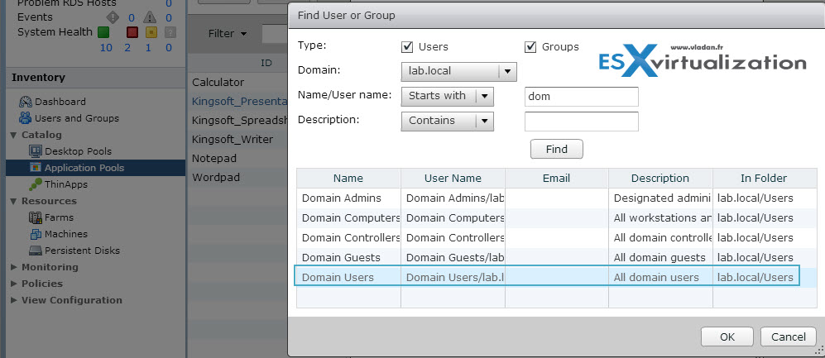Viewport: 825px width, 358px height.
Task: Click the gray unknown System Health indicator
Action: (x=170, y=32)
